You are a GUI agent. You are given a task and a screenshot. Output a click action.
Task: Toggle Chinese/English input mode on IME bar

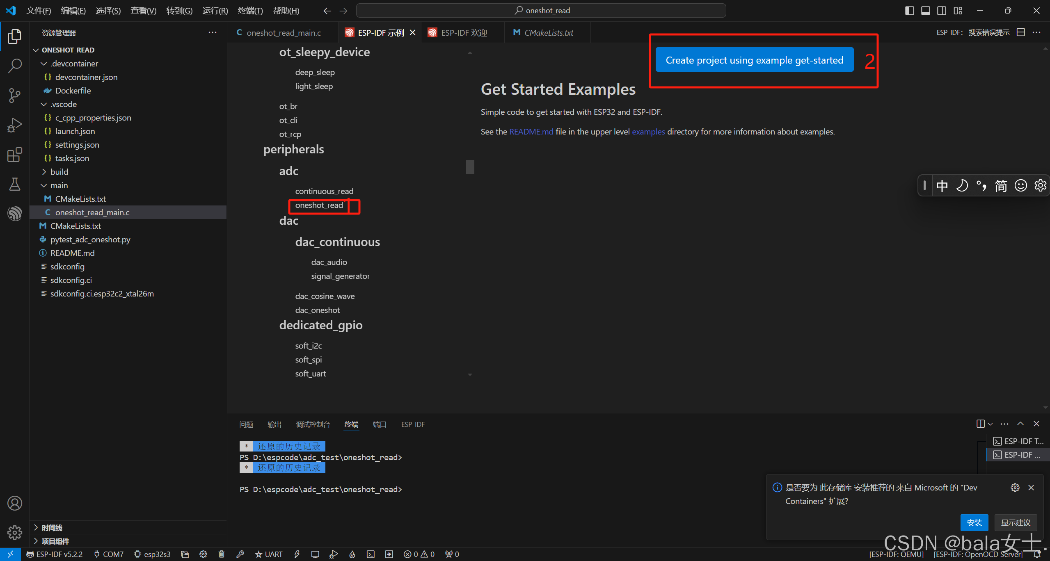tap(942, 186)
